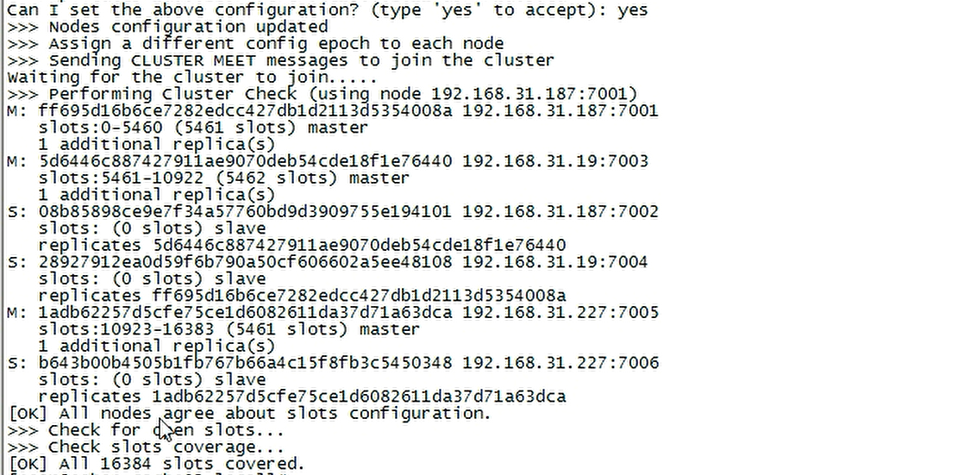The height and width of the screenshot is (475, 977).
Task: Click the address 192.168.31.19:7003
Action: 555,161
